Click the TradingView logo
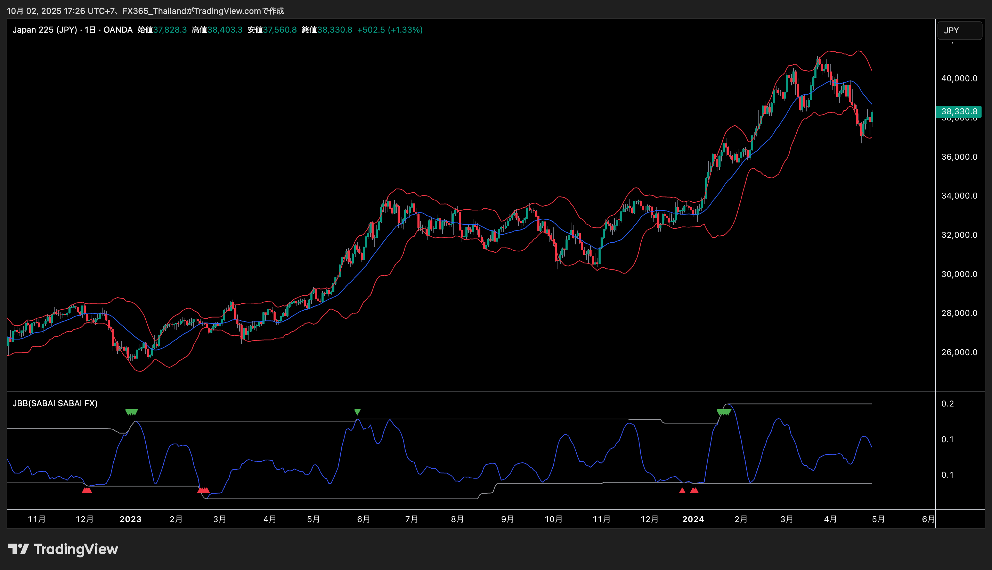The height and width of the screenshot is (570, 992). [x=63, y=549]
